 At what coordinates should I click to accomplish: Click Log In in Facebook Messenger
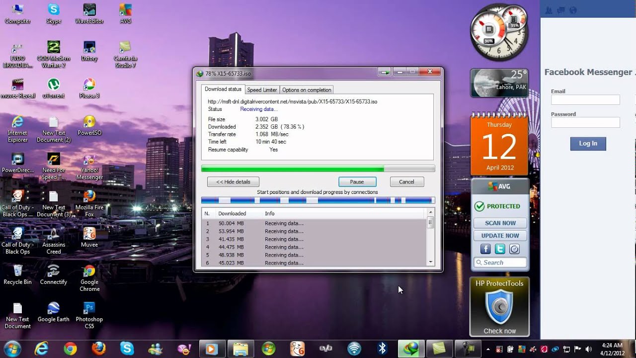click(x=588, y=144)
